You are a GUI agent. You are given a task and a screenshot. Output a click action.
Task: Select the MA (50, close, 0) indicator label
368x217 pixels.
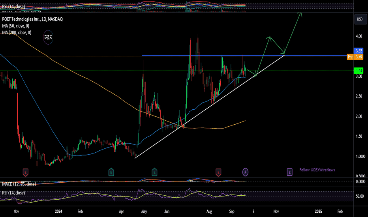(x=16, y=26)
